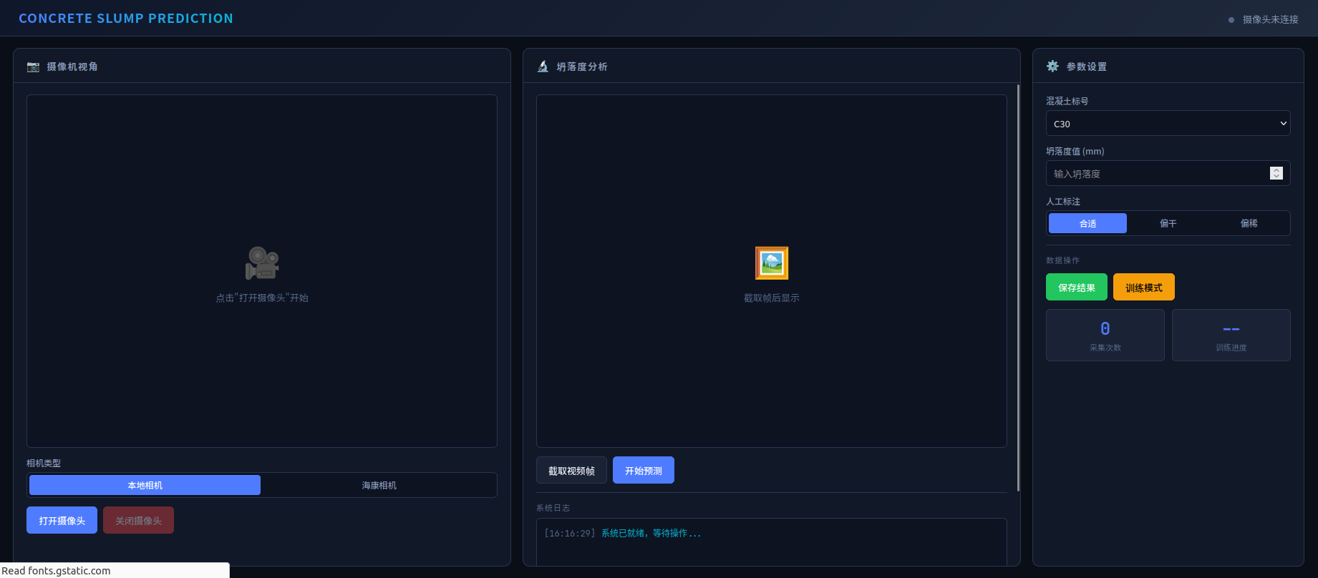The image size is (1318, 578).
Task: Click the 坍落度值 (mm) label
Action: pos(1075,151)
